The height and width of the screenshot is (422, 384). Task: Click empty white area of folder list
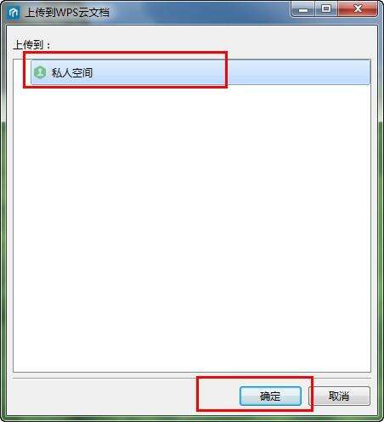click(192, 227)
